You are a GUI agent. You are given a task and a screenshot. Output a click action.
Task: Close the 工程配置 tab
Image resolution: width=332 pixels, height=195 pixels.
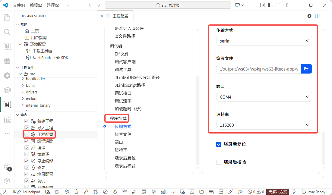[102, 16]
